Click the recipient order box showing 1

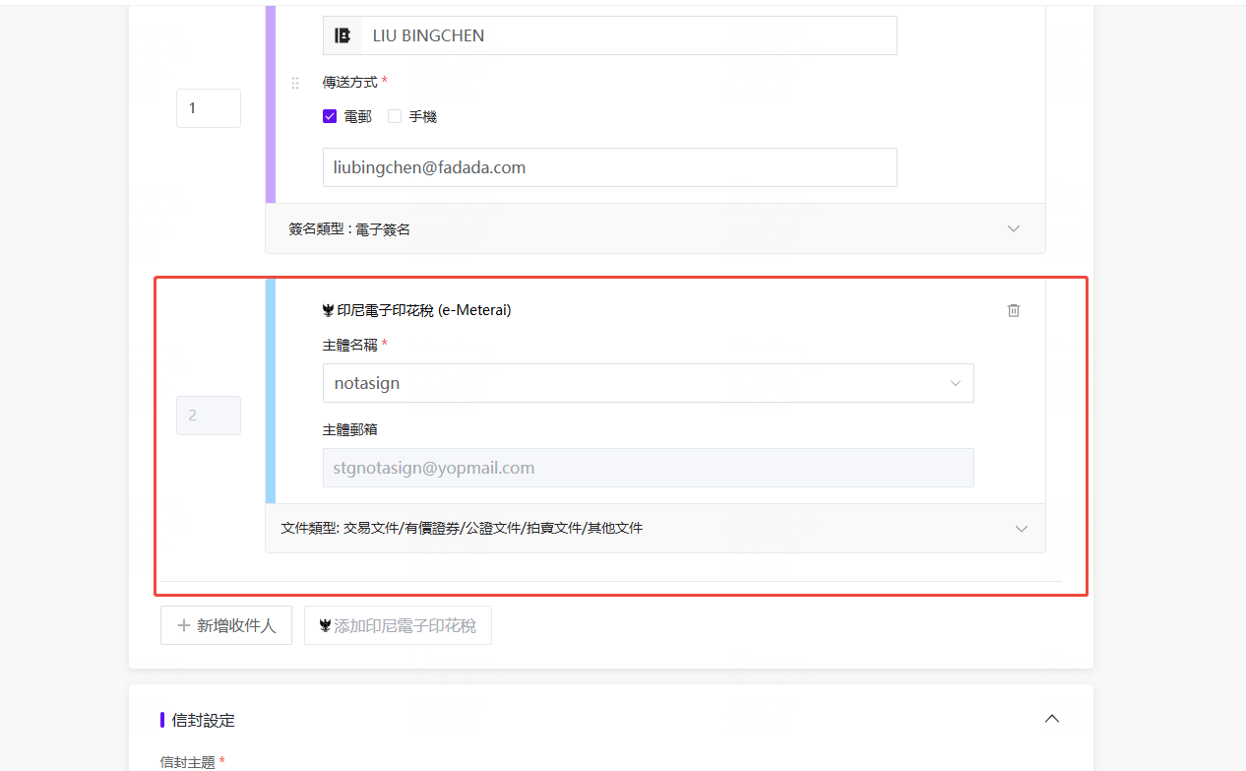point(209,108)
